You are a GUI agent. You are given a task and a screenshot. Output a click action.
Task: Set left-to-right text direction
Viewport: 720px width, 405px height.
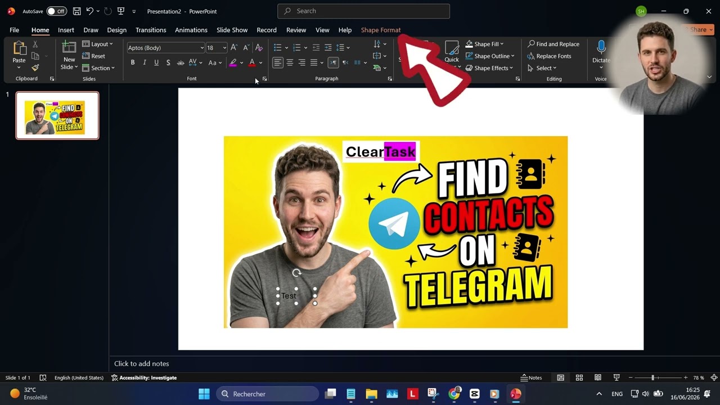334,62
